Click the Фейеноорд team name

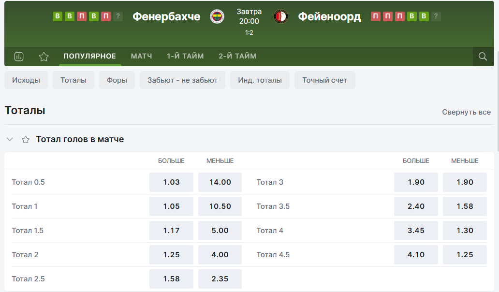pos(329,16)
